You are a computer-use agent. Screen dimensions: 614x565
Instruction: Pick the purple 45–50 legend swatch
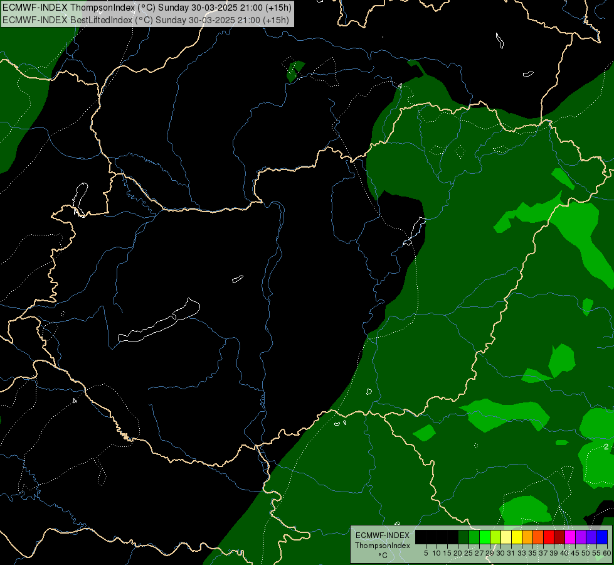(x=581, y=537)
